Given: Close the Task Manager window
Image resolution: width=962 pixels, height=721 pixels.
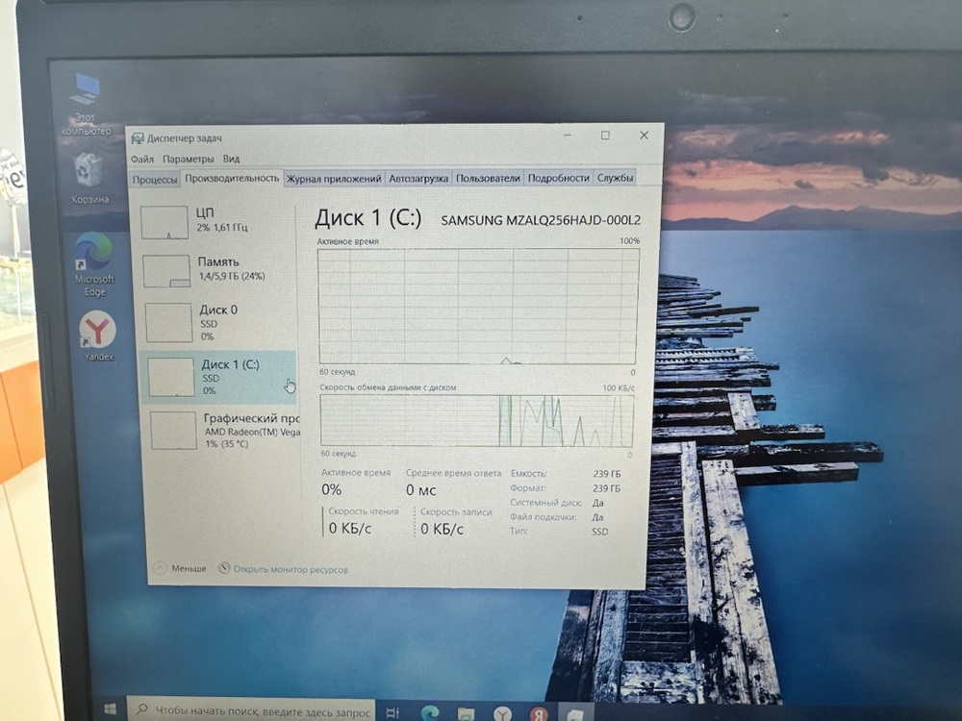Looking at the screenshot, I should point(644,136).
